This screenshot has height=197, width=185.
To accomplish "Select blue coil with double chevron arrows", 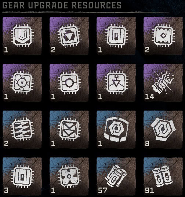I will coord(69,130).
